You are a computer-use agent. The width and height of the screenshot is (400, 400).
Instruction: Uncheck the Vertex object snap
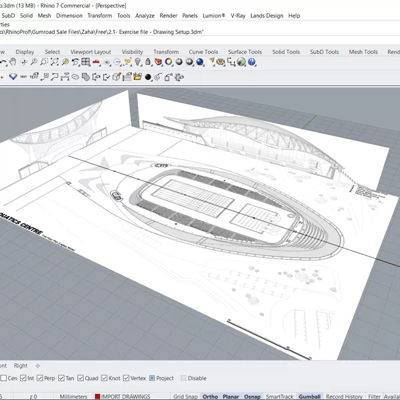[x=126, y=378]
